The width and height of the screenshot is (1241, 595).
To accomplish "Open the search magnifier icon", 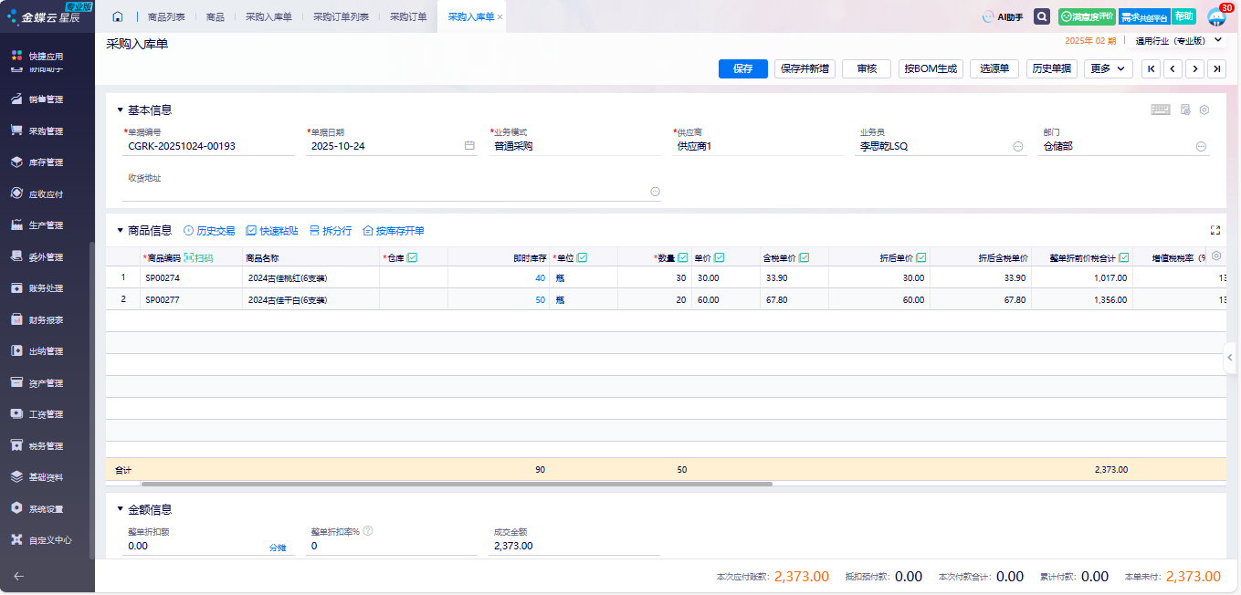I will [1041, 16].
